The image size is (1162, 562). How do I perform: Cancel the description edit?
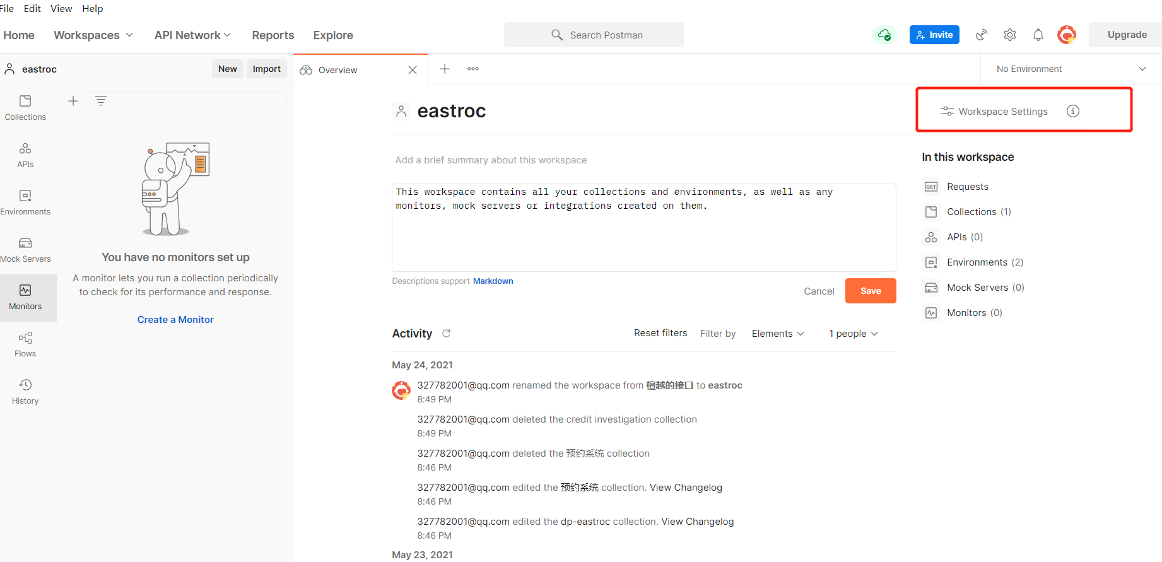pyautogui.click(x=819, y=291)
